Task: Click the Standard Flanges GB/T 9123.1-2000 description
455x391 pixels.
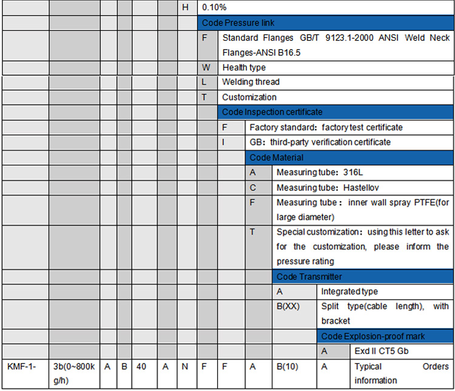Action: 335,45
